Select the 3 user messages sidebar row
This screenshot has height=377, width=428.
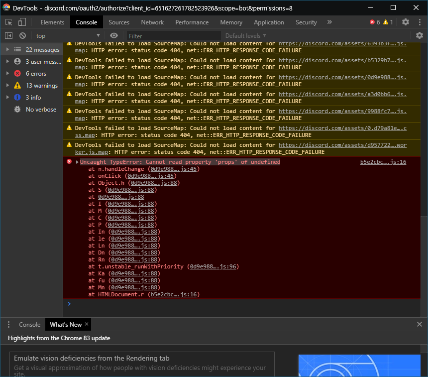click(x=32, y=61)
